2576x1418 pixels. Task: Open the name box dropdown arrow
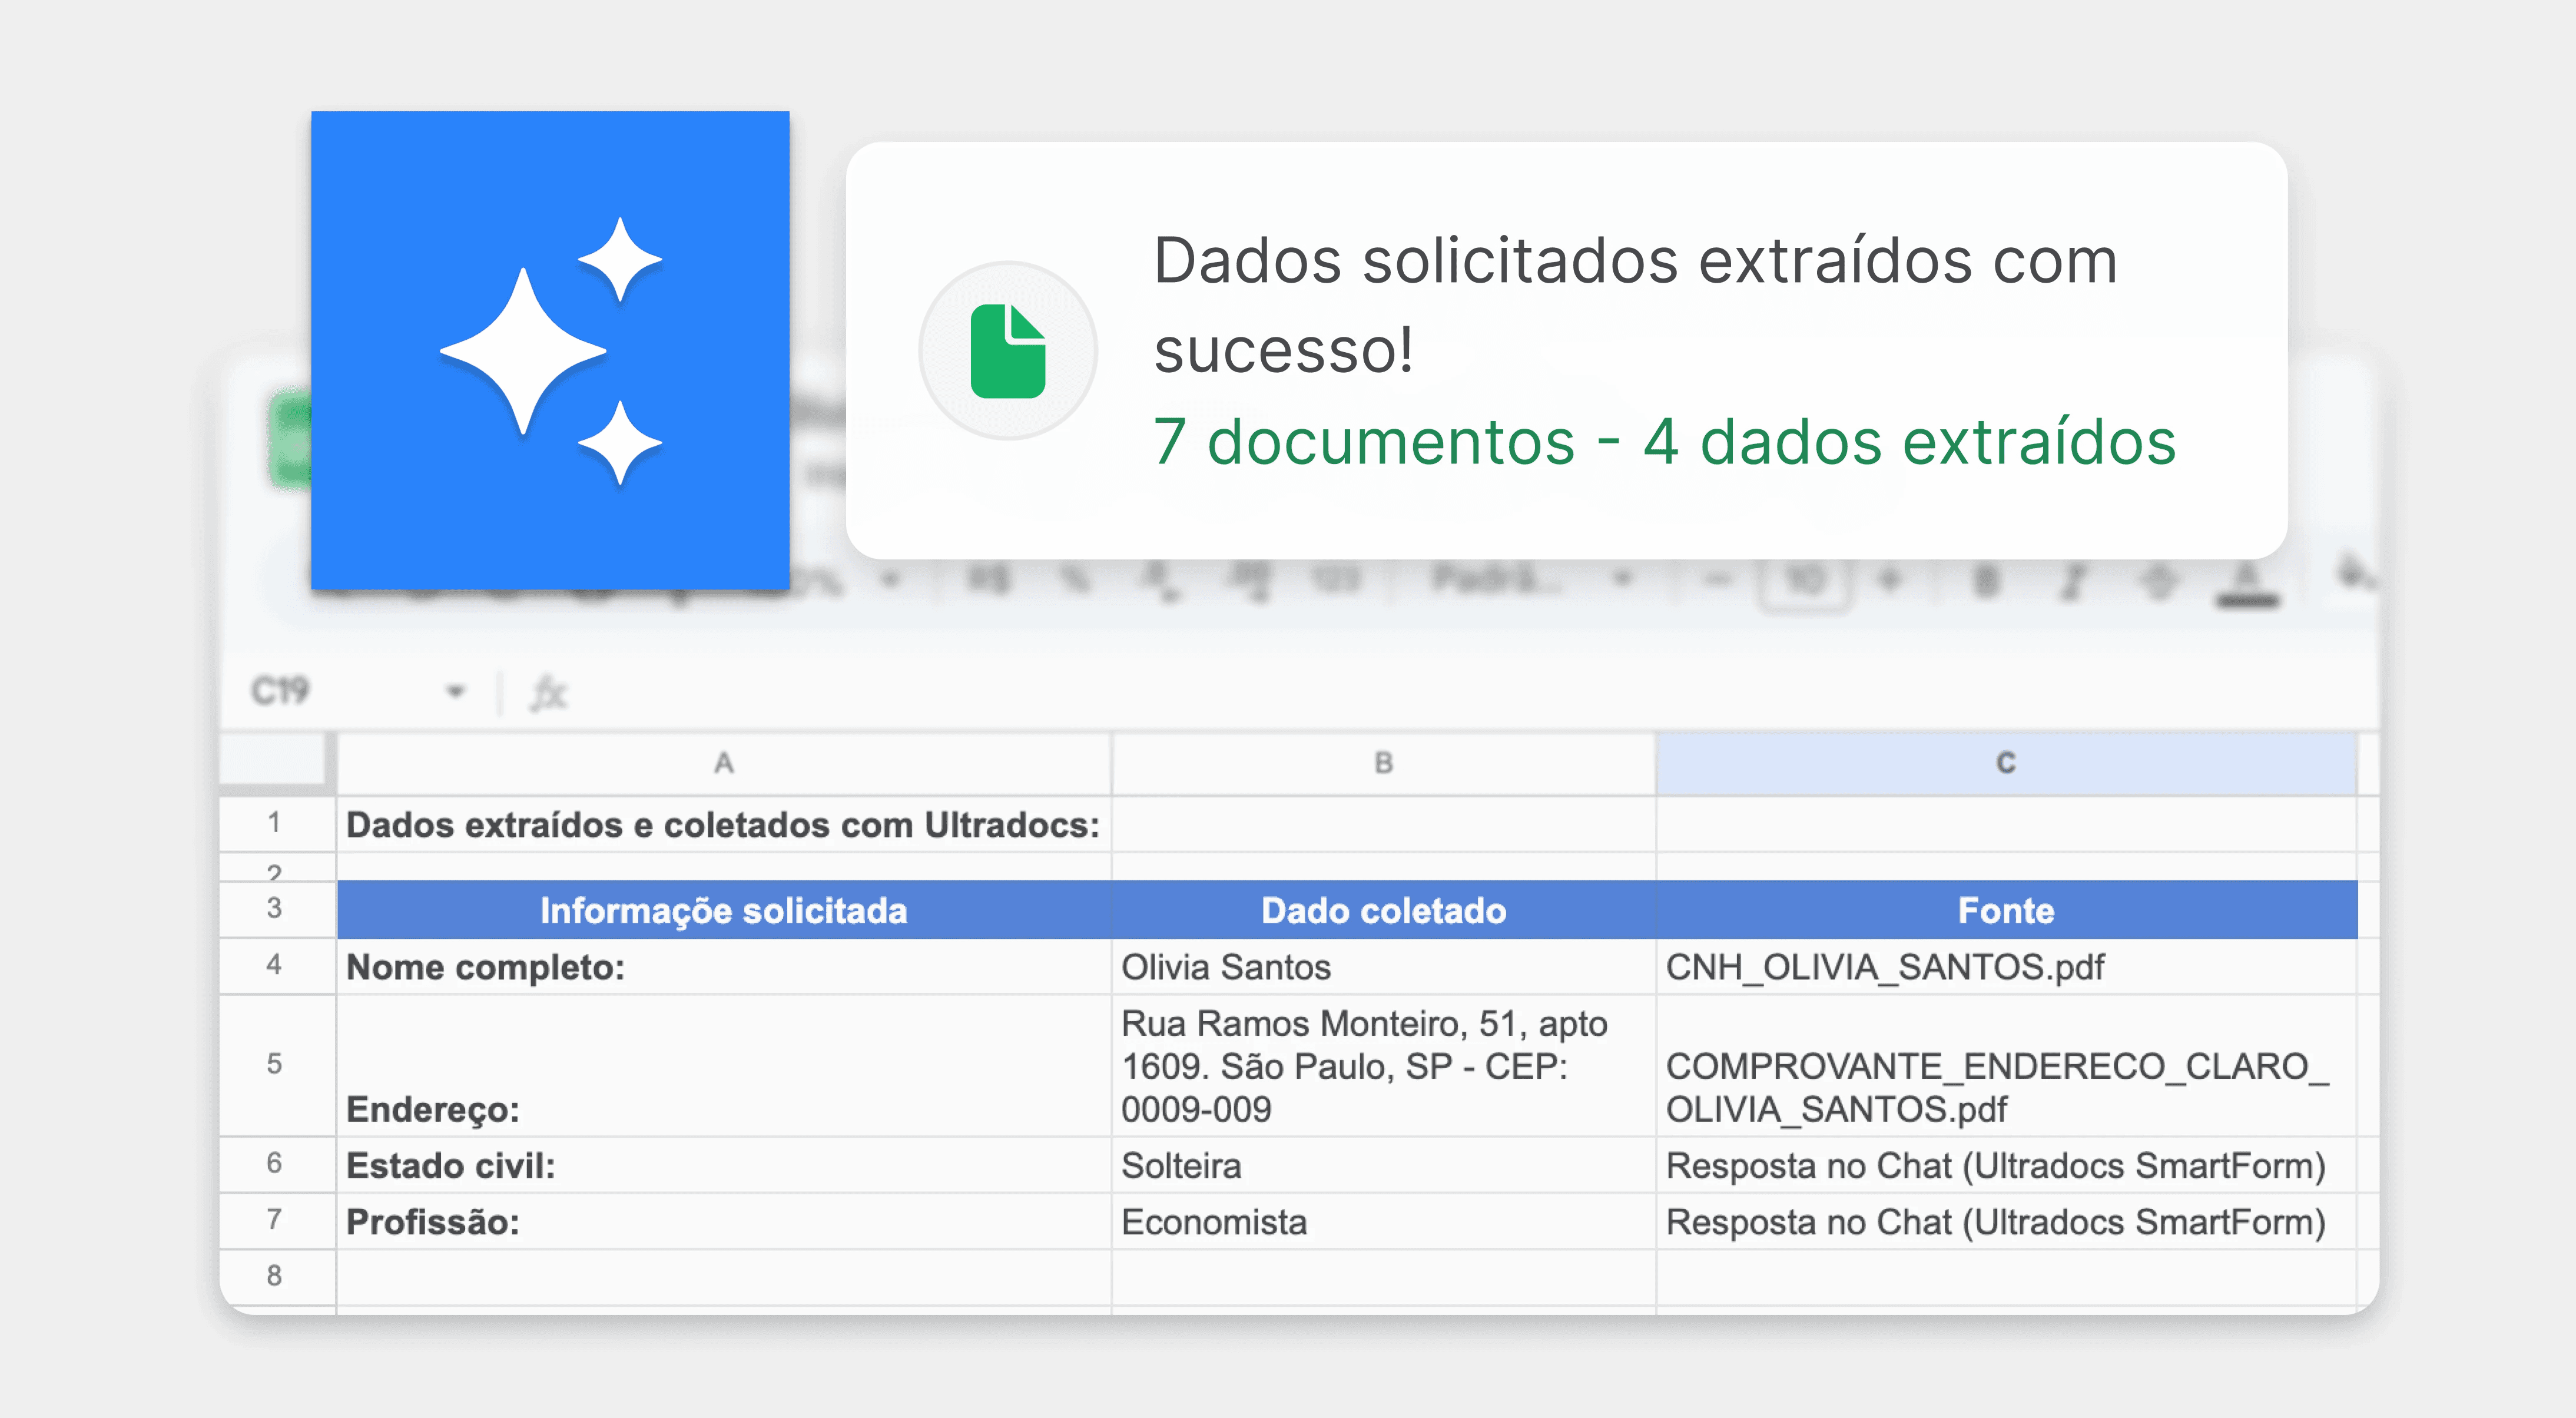(x=456, y=691)
